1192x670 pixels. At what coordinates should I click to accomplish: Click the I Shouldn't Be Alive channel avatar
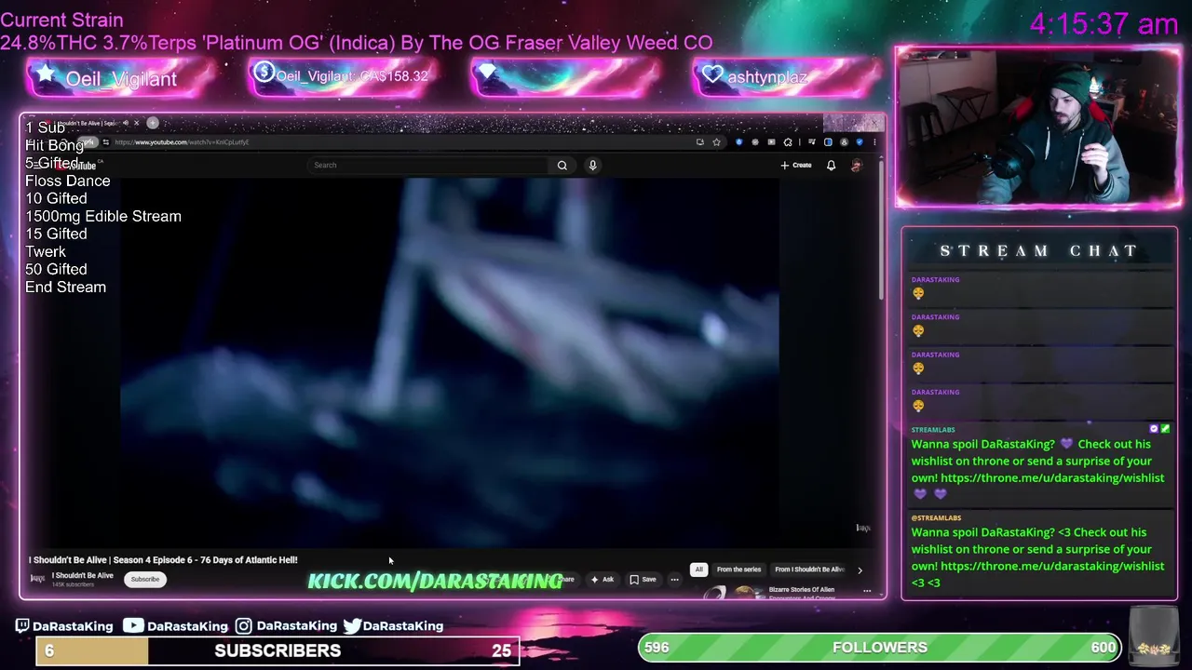tap(37, 579)
